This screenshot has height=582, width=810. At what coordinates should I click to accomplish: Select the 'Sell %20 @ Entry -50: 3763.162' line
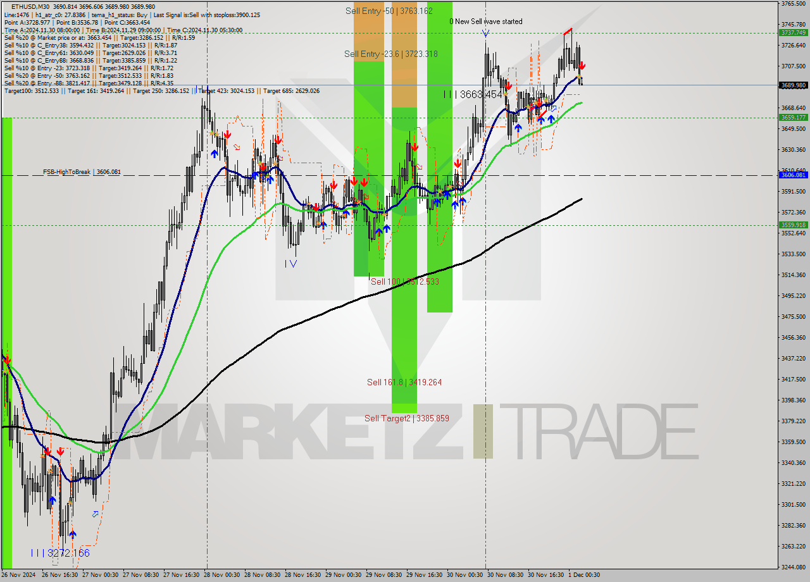coord(89,75)
